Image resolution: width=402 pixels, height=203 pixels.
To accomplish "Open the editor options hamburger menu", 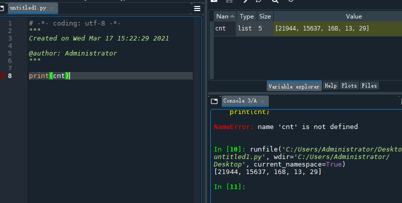I will point(197,8).
